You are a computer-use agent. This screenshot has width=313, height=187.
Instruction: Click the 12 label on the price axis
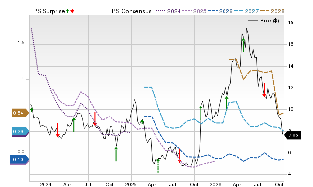[x=291, y=88]
